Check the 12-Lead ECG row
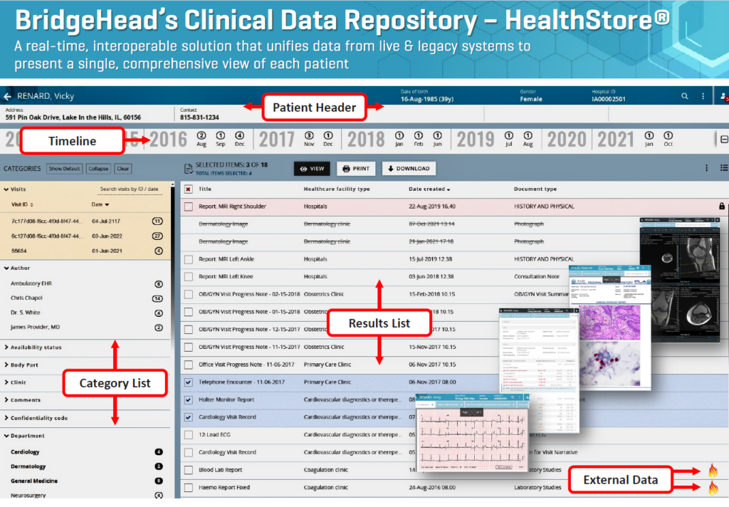 [x=188, y=435]
